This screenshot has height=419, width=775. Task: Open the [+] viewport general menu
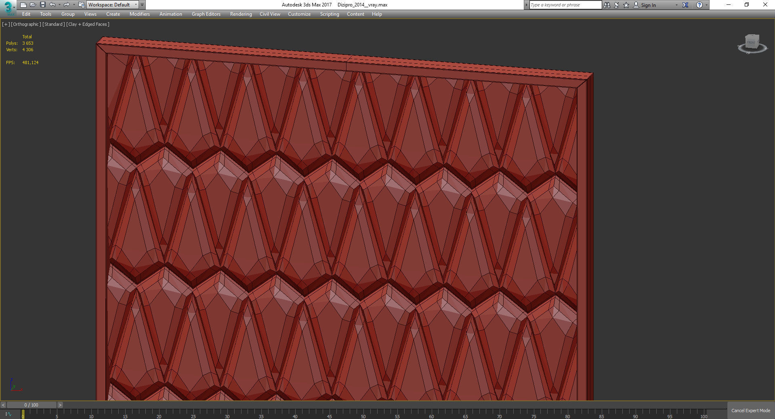click(6, 24)
